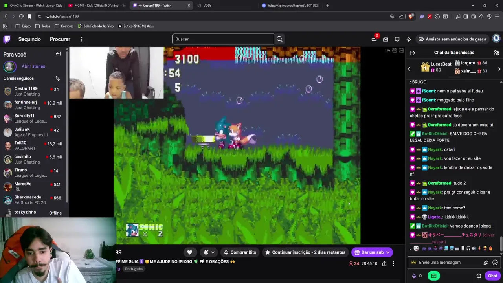Open the emote picker smiley icon

tap(495, 263)
